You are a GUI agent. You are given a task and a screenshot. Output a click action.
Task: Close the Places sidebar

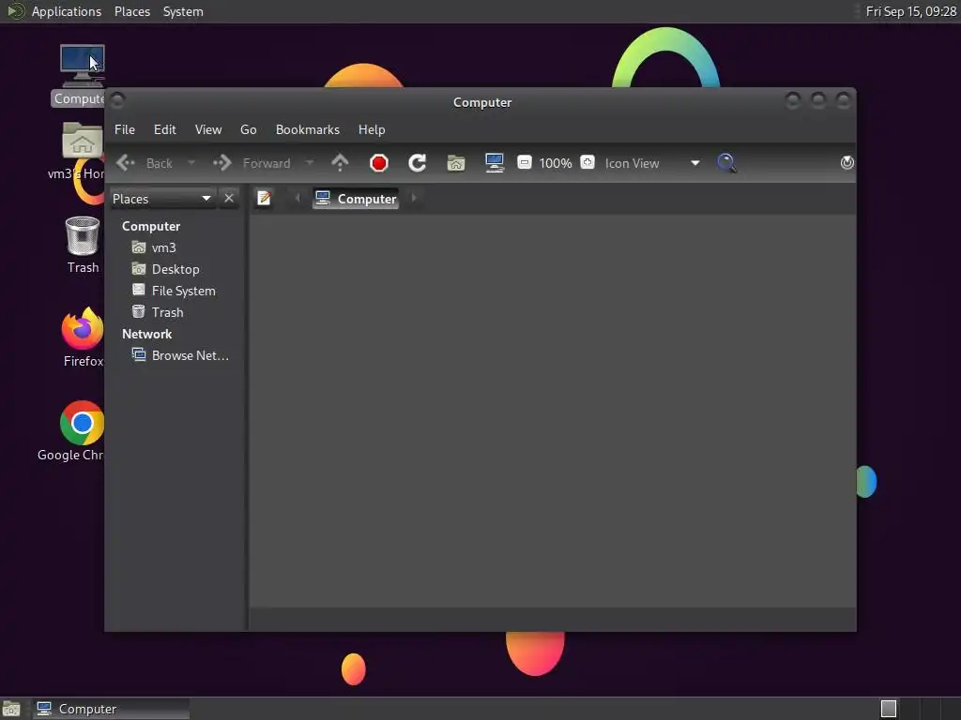(x=229, y=199)
